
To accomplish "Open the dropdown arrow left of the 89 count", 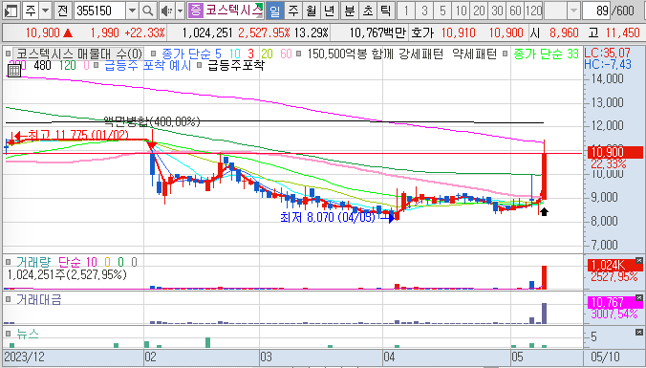I will [x=573, y=11].
